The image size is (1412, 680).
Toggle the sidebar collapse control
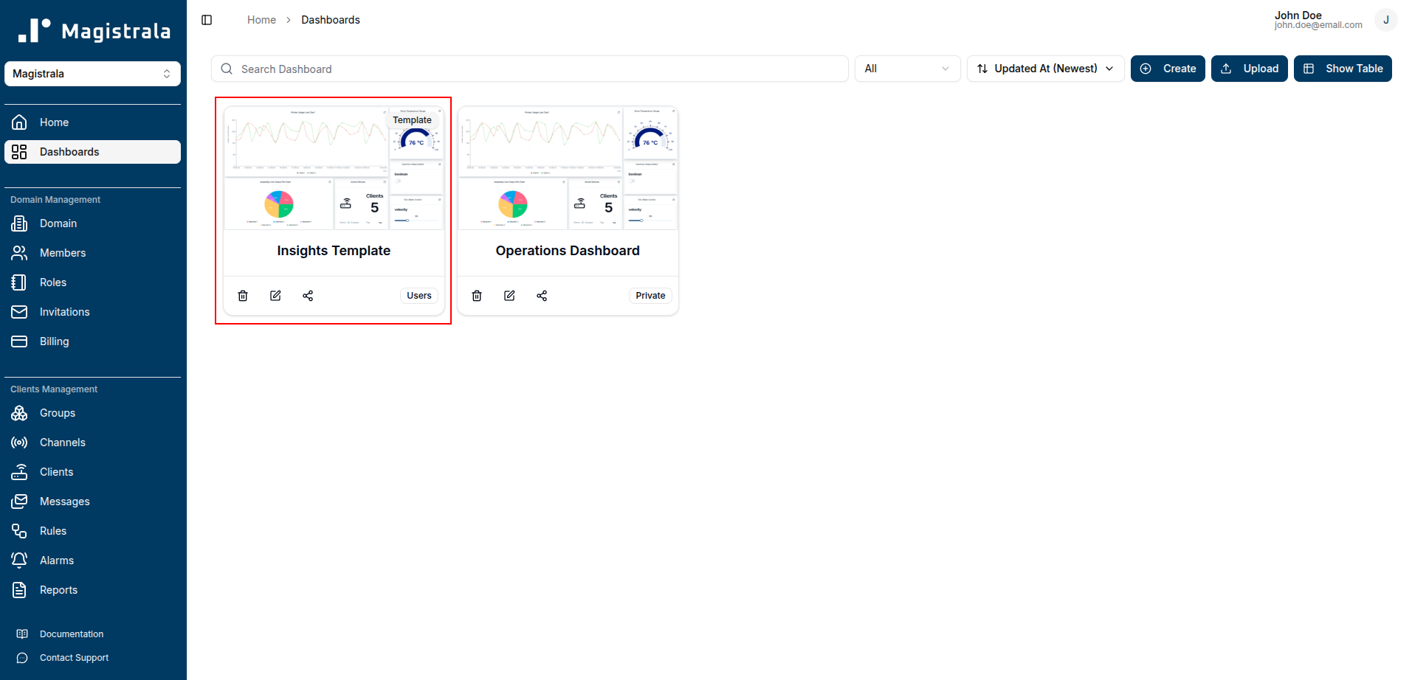click(x=206, y=19)
